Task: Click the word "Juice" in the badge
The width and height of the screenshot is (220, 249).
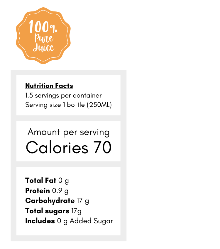Action: click(x=44, y=48)
